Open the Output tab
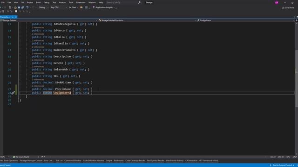Screen dimensions: 298x167 click(x=109, y=161)
